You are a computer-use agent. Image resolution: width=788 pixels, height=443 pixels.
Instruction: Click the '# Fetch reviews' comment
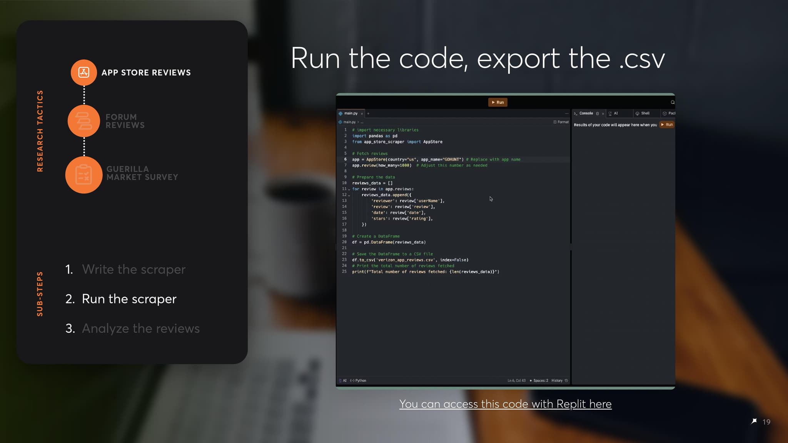click(x=370, y=153)
